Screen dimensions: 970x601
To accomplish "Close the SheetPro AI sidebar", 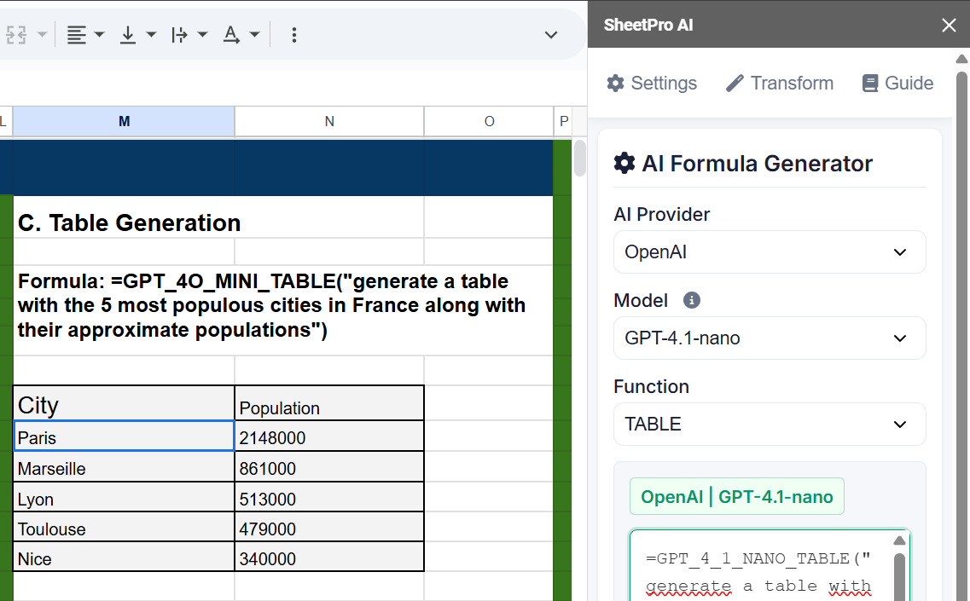I will [949, 25].
